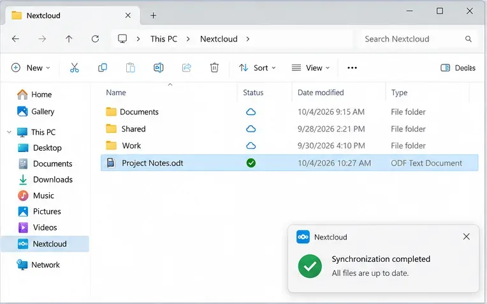Image resolution: width=487 pixels, height=304 pixels.
Task: Click the search magnifier icon
Action: click(x=469, y=39)
